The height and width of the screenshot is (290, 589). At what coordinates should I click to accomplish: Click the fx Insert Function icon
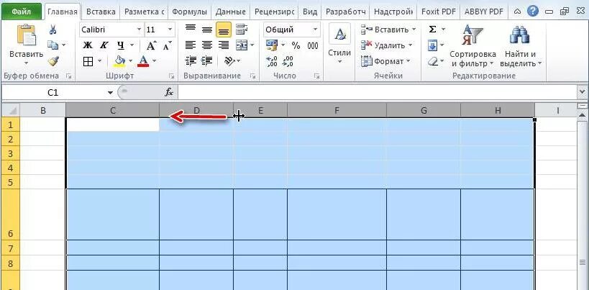[x=170, y=92]
